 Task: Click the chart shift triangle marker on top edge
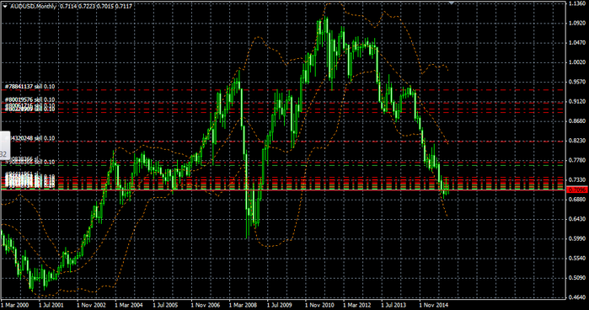pos(452,3)
